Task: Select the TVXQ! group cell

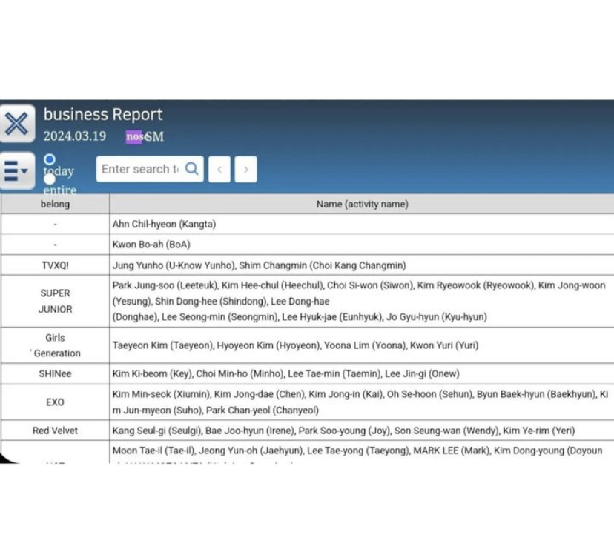Action: point(55,265)
